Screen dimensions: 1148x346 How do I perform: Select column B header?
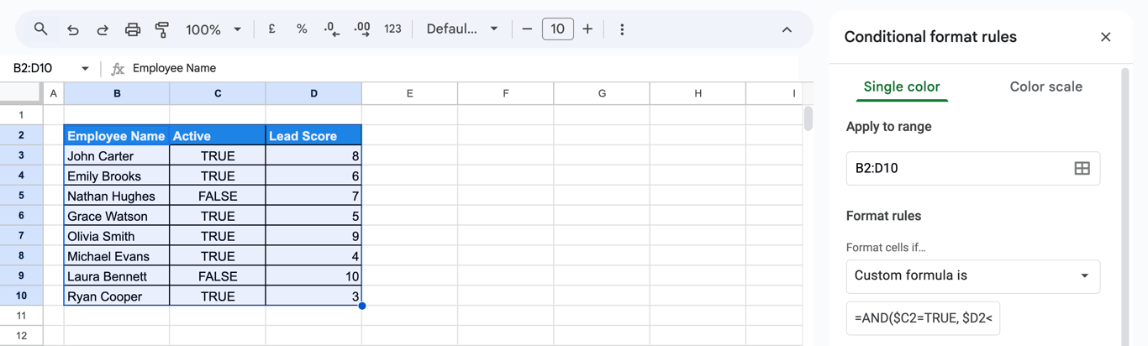click(x=117, y=93)
